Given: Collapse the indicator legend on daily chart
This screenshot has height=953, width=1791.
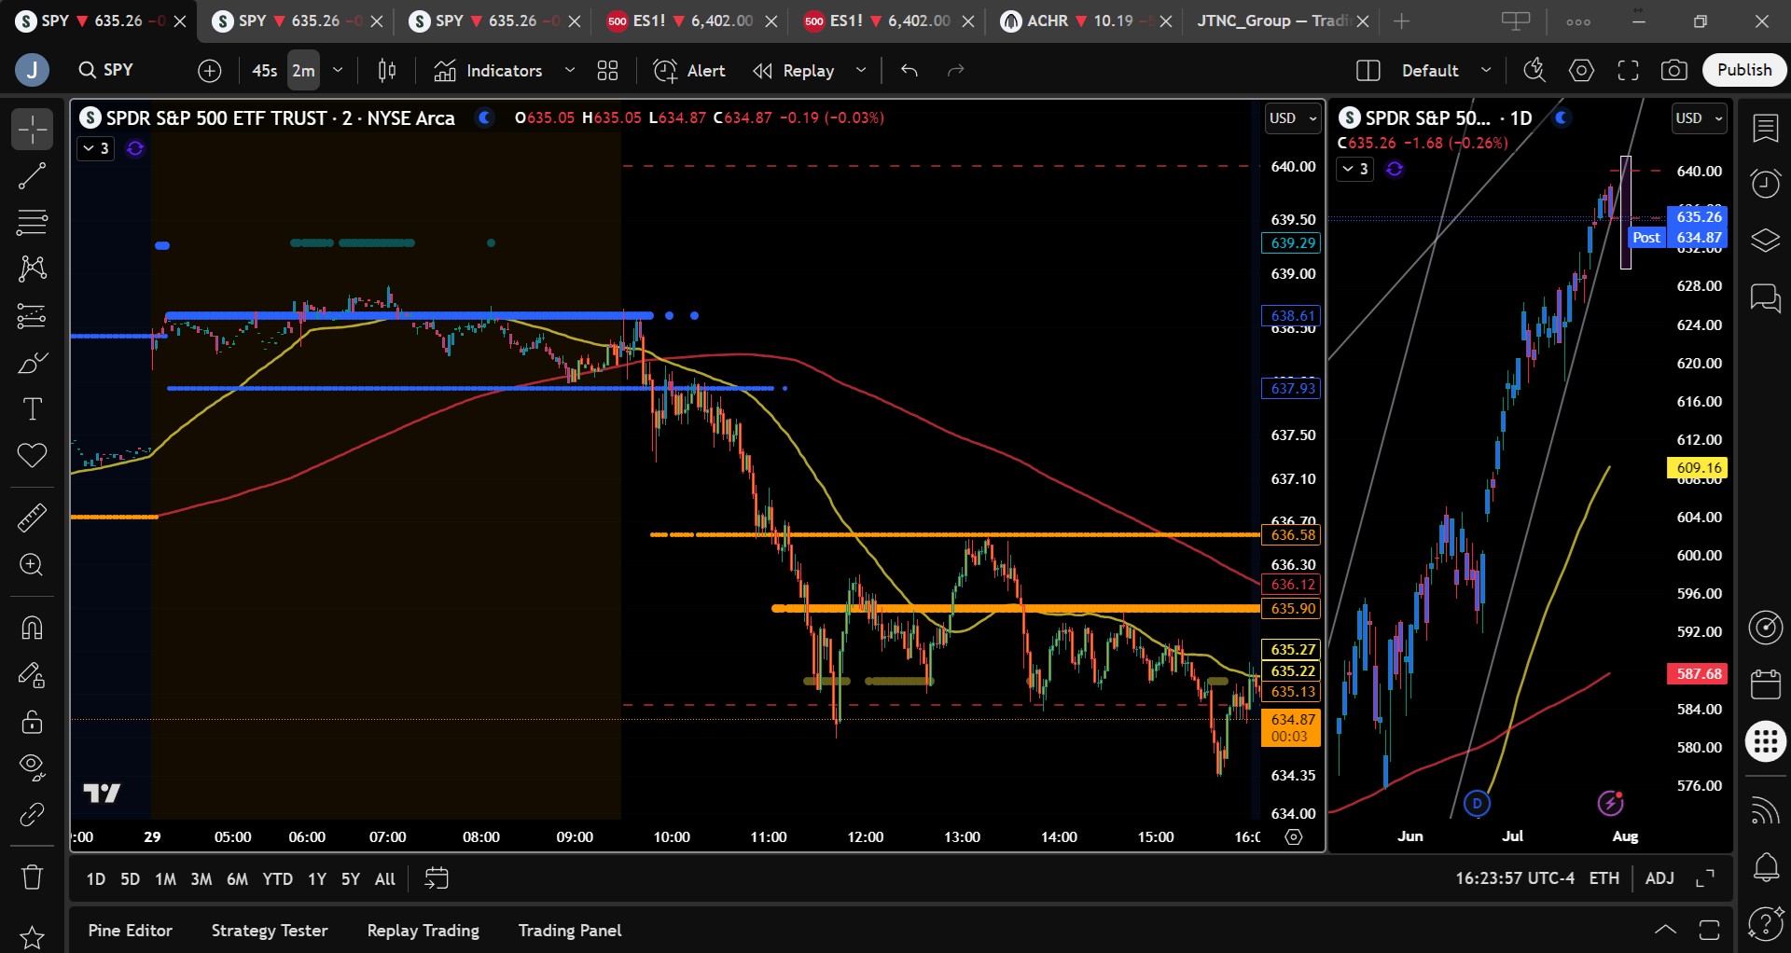Looking at the screenshot, I should [x=1355, y=169].
